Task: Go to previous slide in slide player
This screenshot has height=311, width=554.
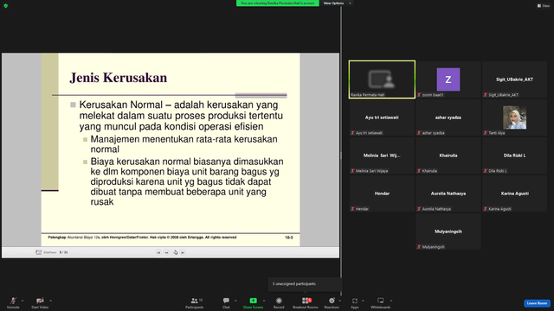Action: [x=166, y=252]
